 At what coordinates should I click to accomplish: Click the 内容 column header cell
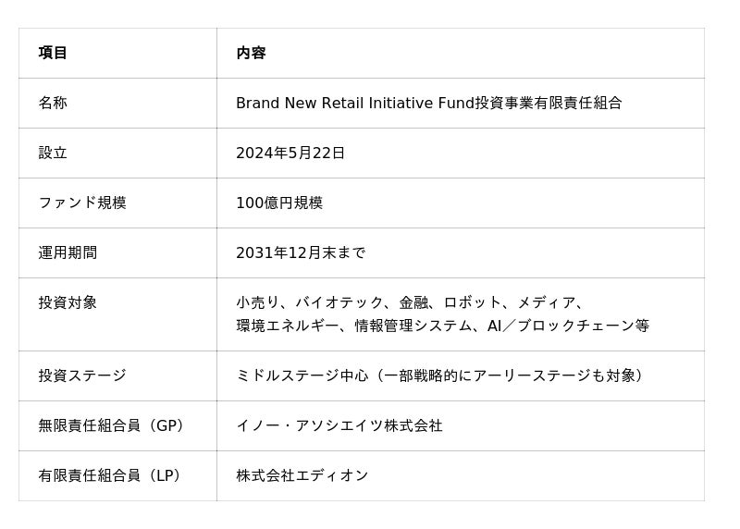(x=251, y=53)
